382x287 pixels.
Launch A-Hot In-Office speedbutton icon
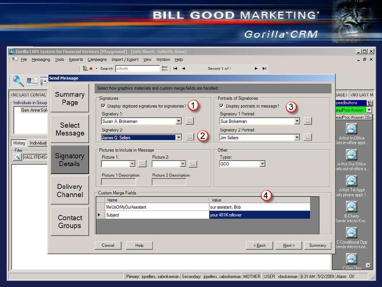click(x=351, y=129)
